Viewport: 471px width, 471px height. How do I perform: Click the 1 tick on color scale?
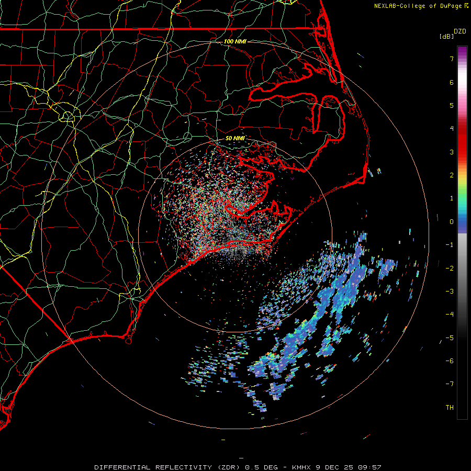coord(452,198)
